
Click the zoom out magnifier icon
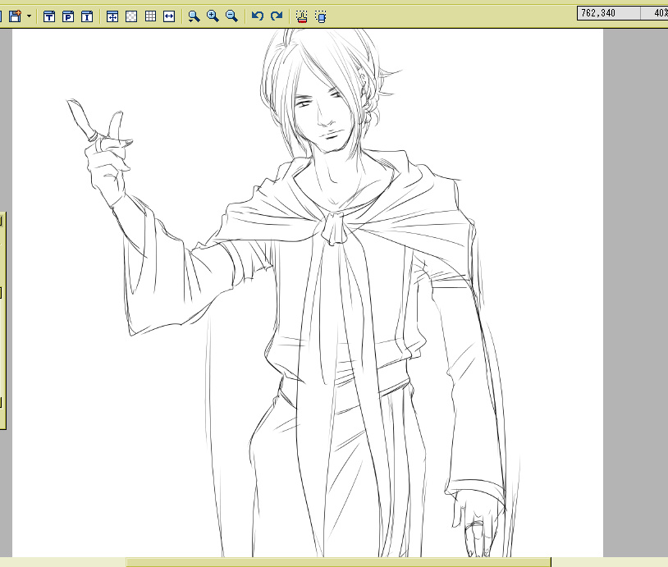point(231,16)
